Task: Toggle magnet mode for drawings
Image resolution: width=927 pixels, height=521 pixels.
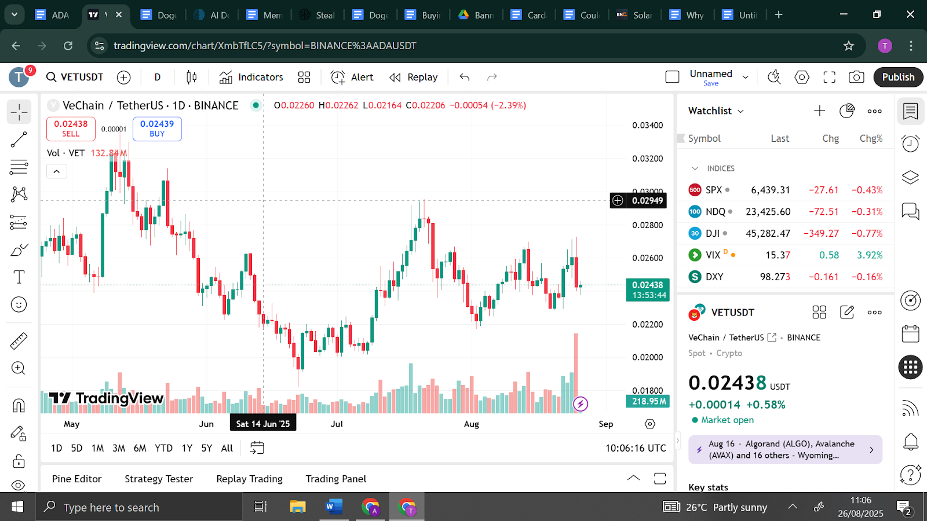Action: coord(19,405)
